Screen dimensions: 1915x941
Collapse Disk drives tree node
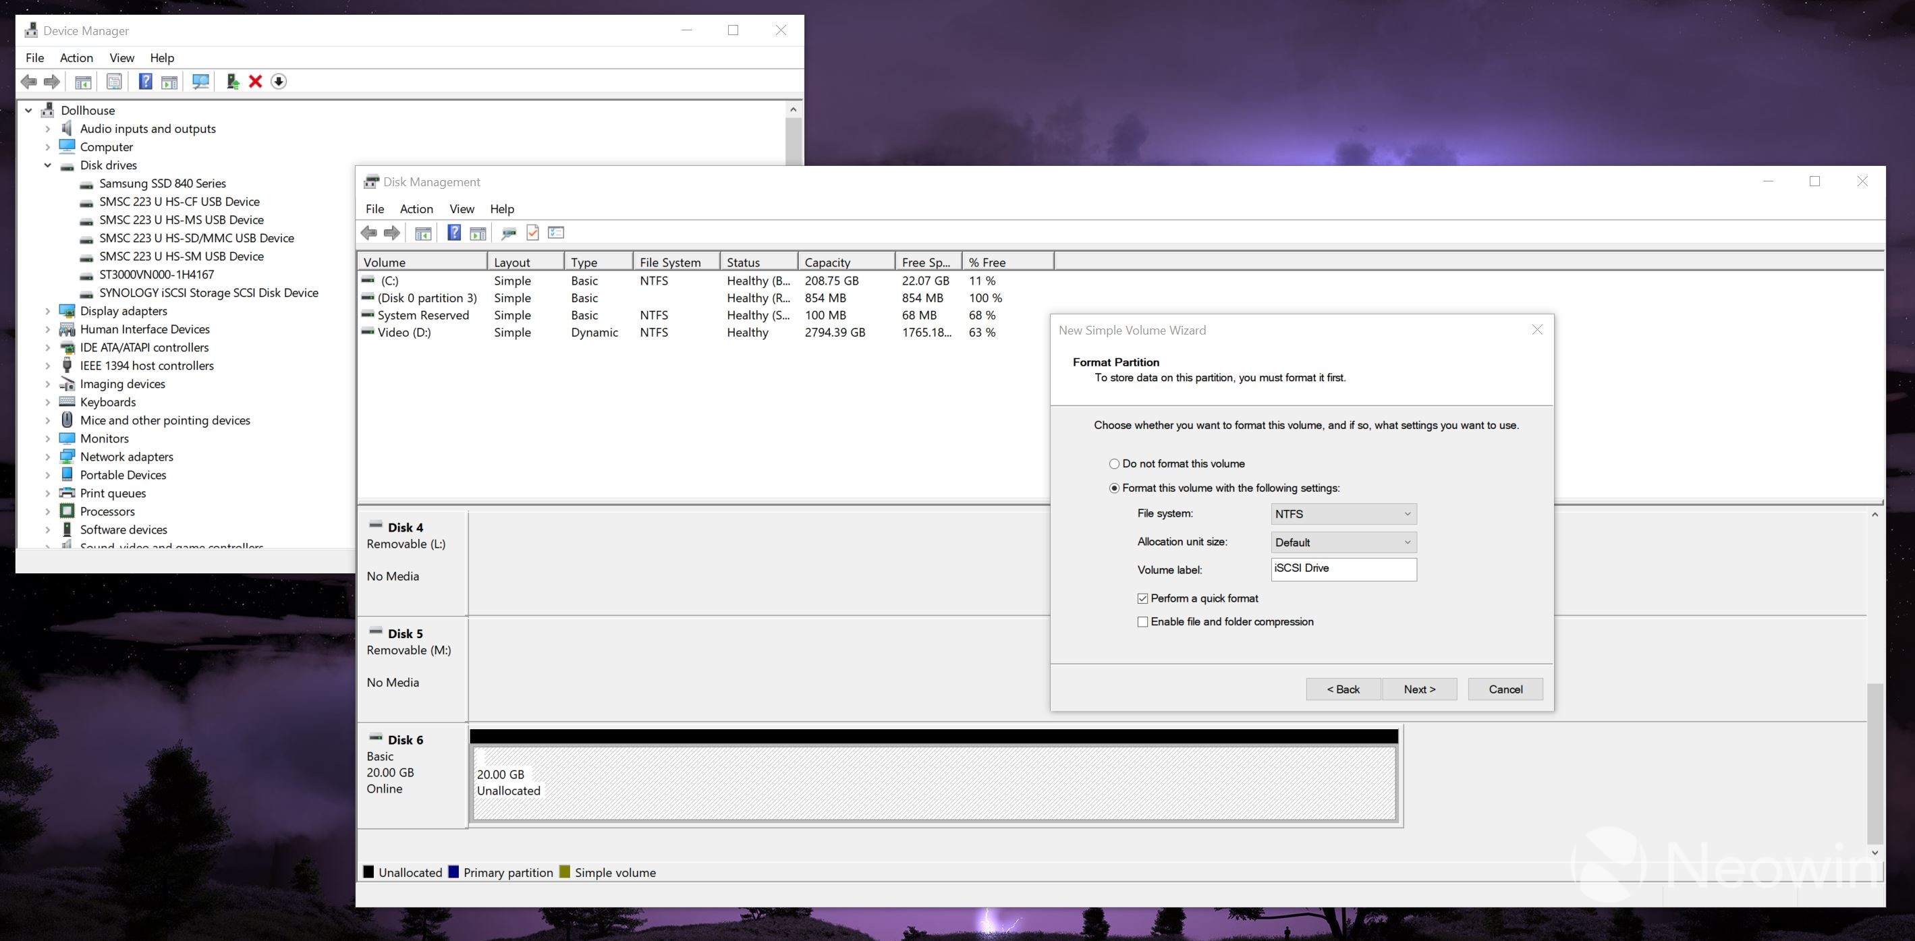pyautogui.click(x=48, y=166)
